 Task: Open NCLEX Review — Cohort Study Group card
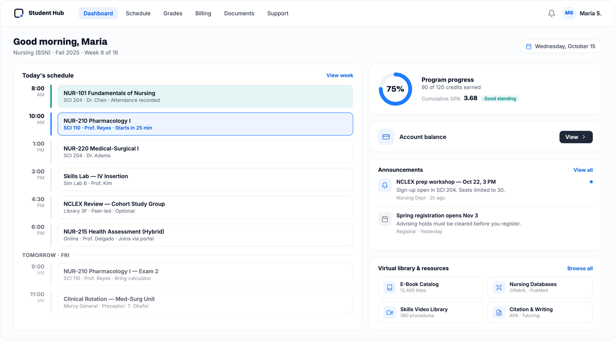(205, 207)
